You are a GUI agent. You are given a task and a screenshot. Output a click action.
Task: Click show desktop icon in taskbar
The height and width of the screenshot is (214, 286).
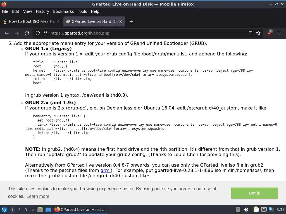pos(48,210)
